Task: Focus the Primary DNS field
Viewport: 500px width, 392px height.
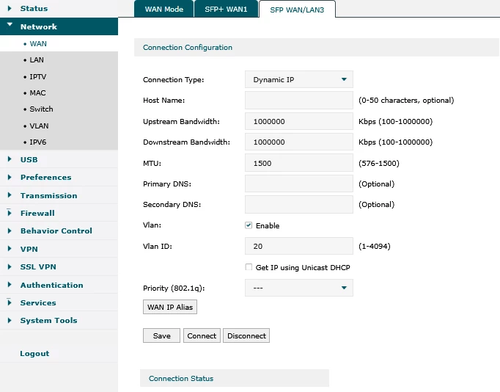Action: [299, 184]
